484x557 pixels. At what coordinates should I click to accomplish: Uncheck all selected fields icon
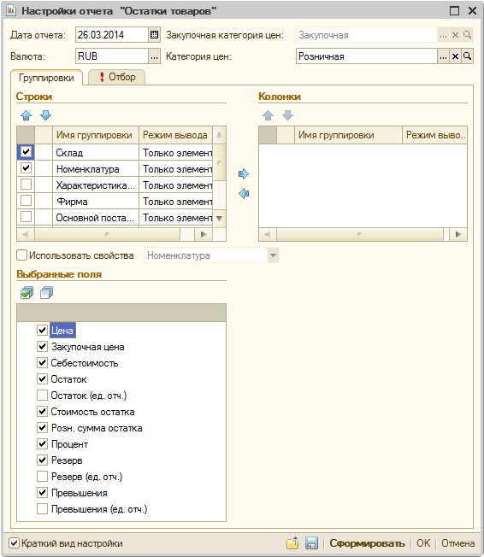tap(46, 293)
